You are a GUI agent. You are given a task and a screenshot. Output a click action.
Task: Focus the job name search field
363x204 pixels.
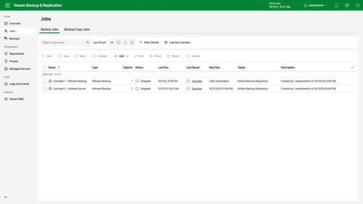click(63, 42)
